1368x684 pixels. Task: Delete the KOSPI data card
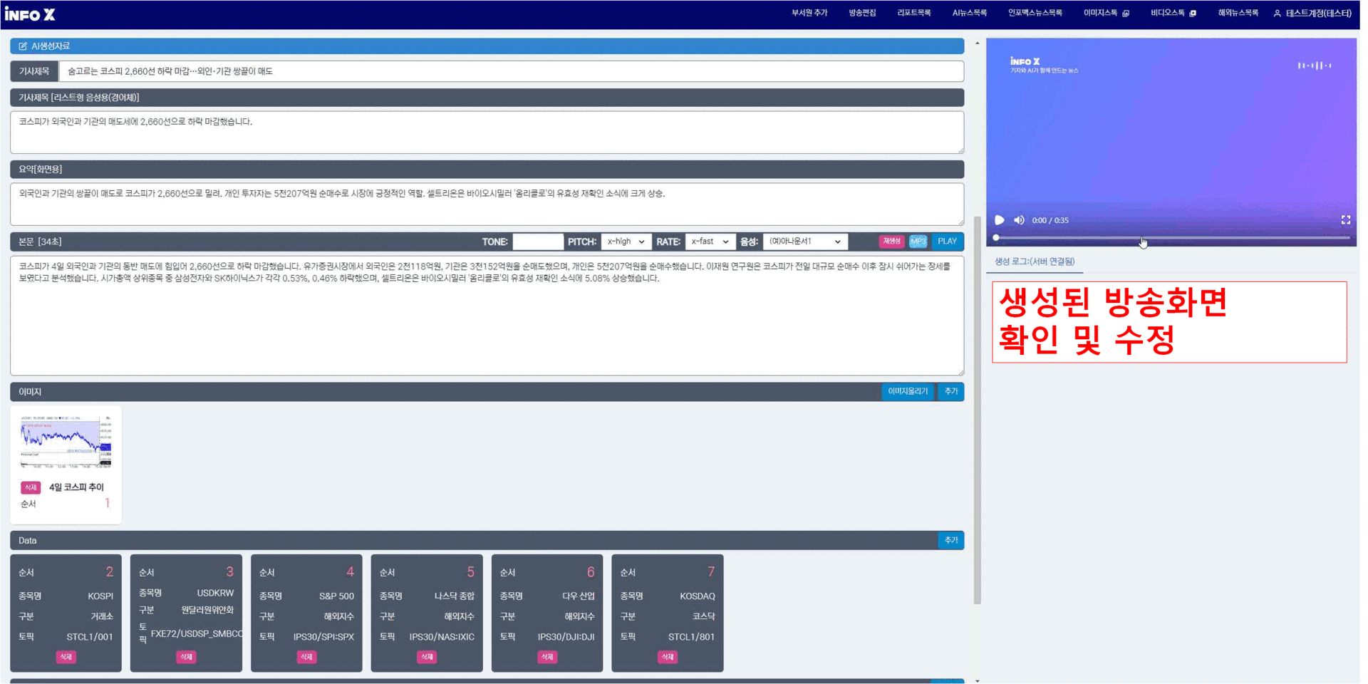pyautogui.click(x=66, y=657)
